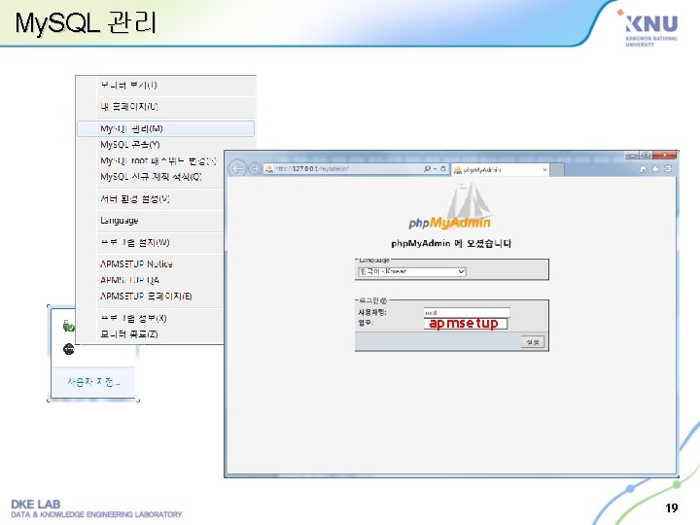Screen dimensions: 700x525
Task: Click the 사용자 지정... link in tray popup
Action: click(93, 382)
